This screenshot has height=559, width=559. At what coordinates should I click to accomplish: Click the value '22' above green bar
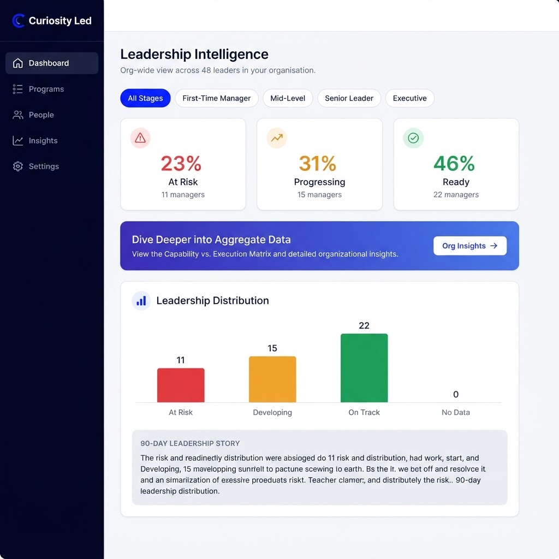[x=364, y=325]
